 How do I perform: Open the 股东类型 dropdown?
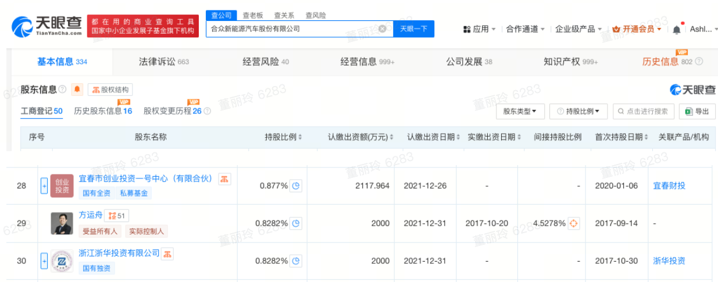[520, 111]
